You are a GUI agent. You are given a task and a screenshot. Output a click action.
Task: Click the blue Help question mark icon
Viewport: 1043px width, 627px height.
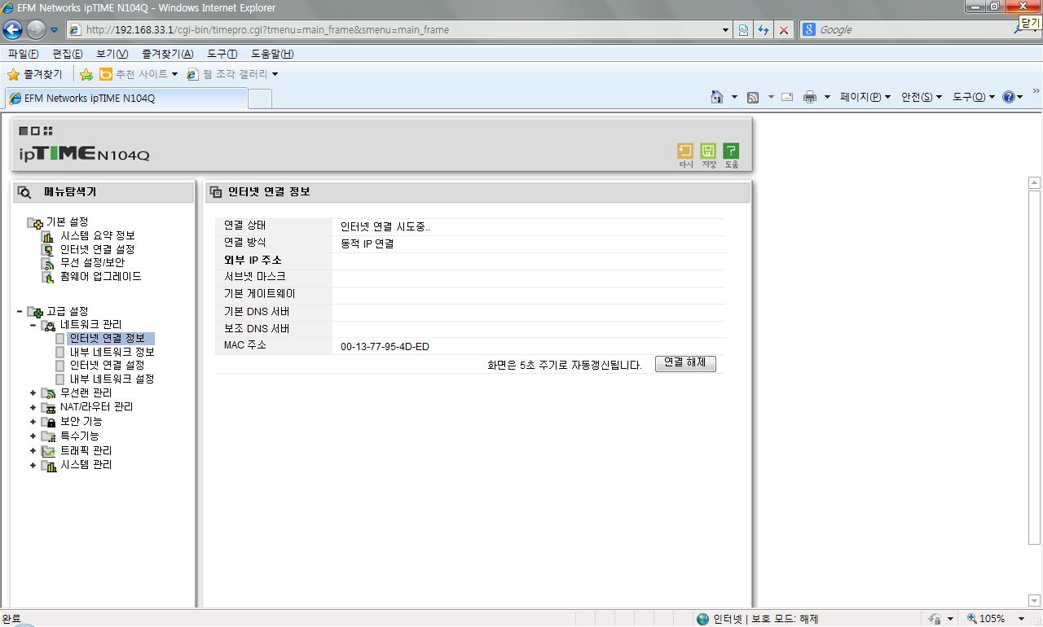(x=1009, y=97)
